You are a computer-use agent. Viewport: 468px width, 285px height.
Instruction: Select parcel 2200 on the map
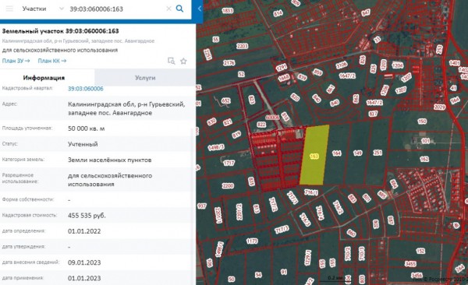(x=228, y=186)
